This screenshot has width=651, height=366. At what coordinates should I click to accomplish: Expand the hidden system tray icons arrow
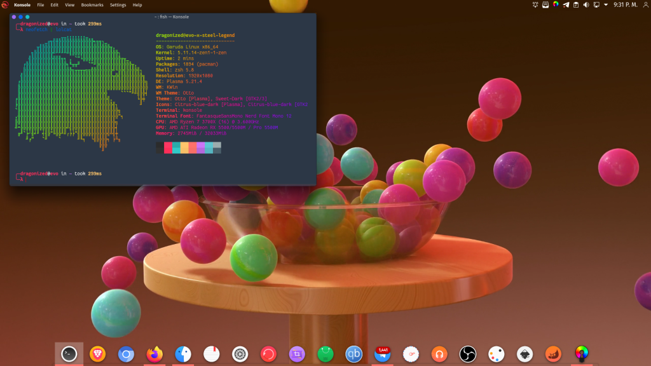click(606, 4)
